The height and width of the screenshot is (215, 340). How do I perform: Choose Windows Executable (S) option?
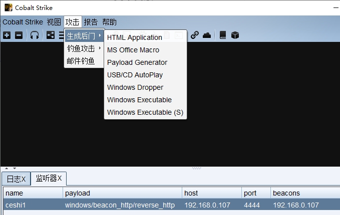(145, 112)
